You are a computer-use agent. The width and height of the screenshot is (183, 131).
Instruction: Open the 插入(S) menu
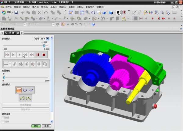point(35,7)
